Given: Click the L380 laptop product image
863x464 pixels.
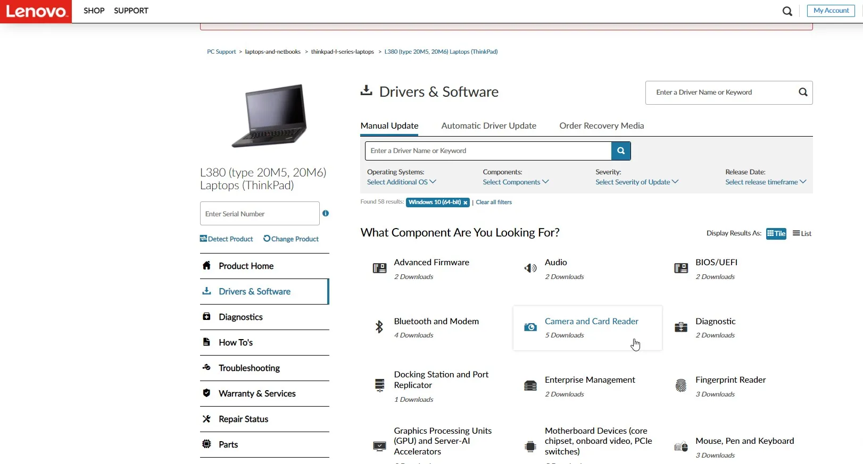Looking at the screenshot, I should click(x=270, y=115).
